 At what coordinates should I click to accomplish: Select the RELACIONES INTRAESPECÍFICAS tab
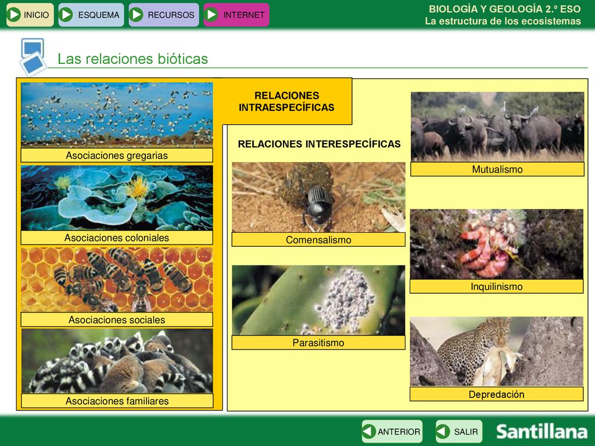point(286,101)
